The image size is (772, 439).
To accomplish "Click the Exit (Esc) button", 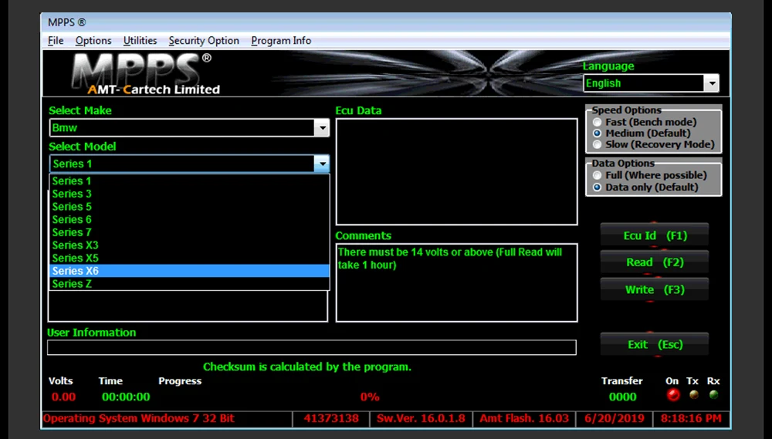I will [x=655, y=345].
